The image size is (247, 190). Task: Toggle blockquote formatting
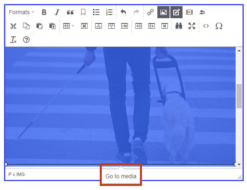tap(70, 12)
